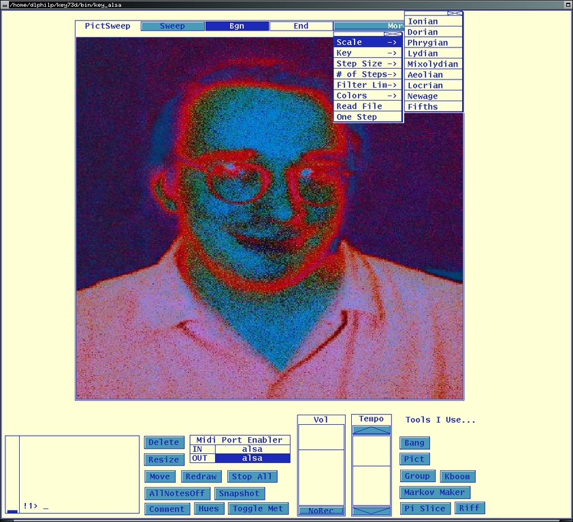Toggle MIDI IN alsa port
Screen dimensions: 573x522
(252, 449)
